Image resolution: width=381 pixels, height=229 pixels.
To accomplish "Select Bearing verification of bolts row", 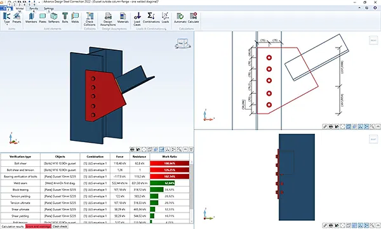I will (x=95, y=176).
